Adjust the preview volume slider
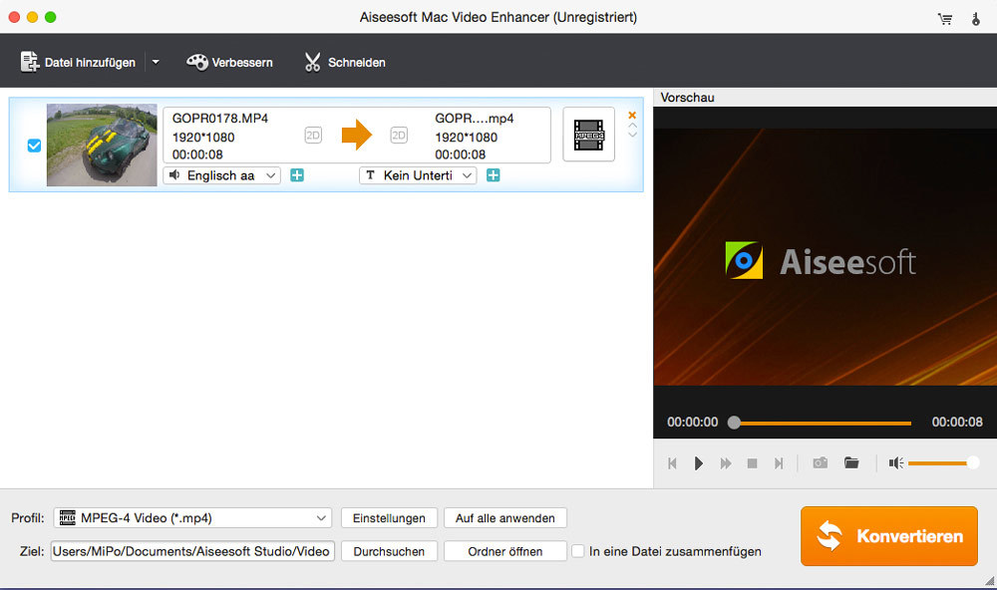 943,463
